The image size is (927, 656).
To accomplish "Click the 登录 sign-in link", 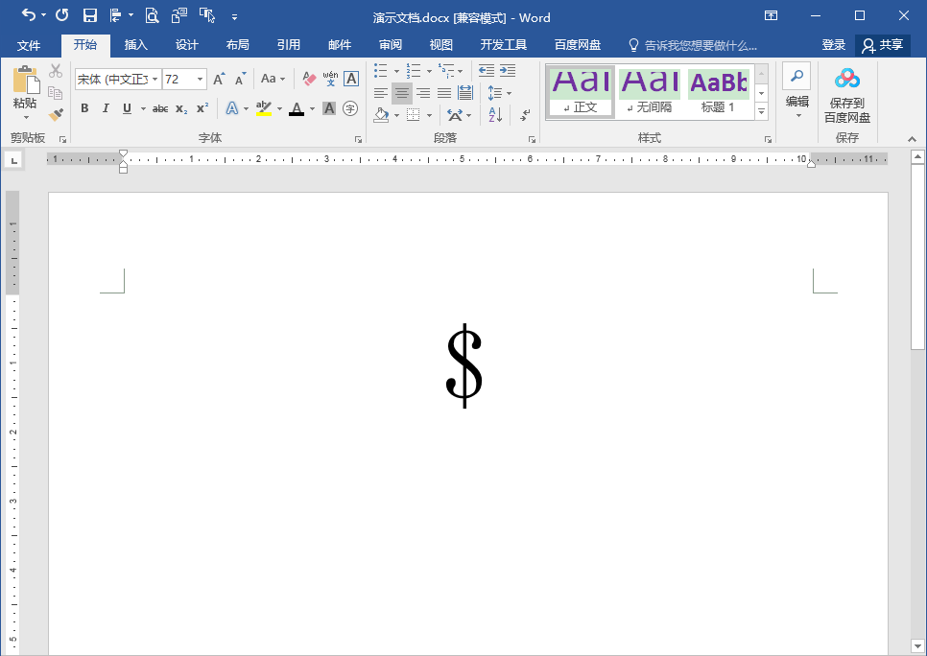I will coord(834,45).
